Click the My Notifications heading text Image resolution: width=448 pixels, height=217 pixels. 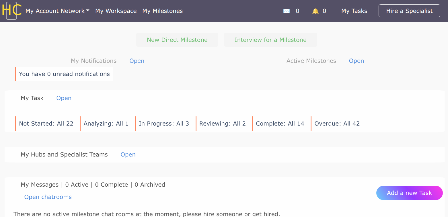click(x=94, y=61)
